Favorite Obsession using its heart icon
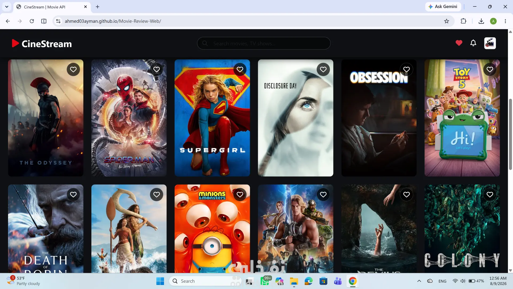The image size is (513, 289). 406,70
